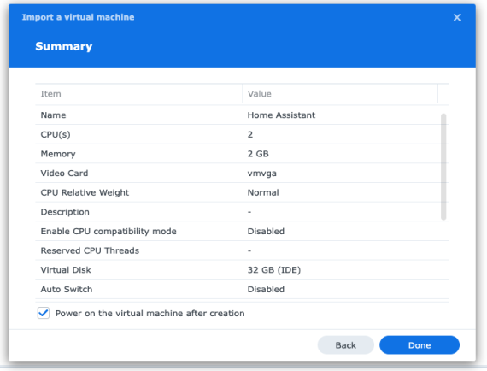Viewport: 487px width, 371px height.
Task: Click the 32 GB (IDE) value
Action: (274, 270)
